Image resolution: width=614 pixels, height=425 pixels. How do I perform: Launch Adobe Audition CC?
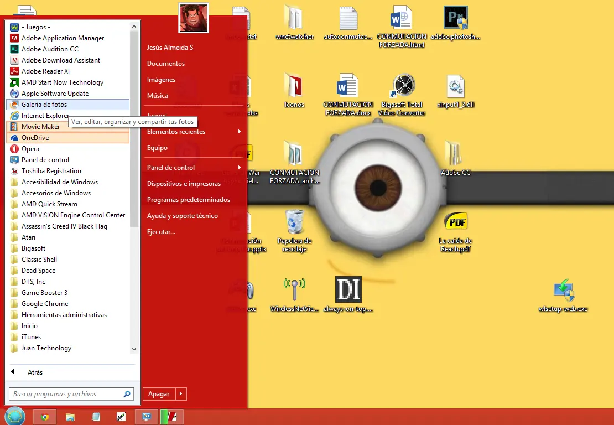point(67,49)
